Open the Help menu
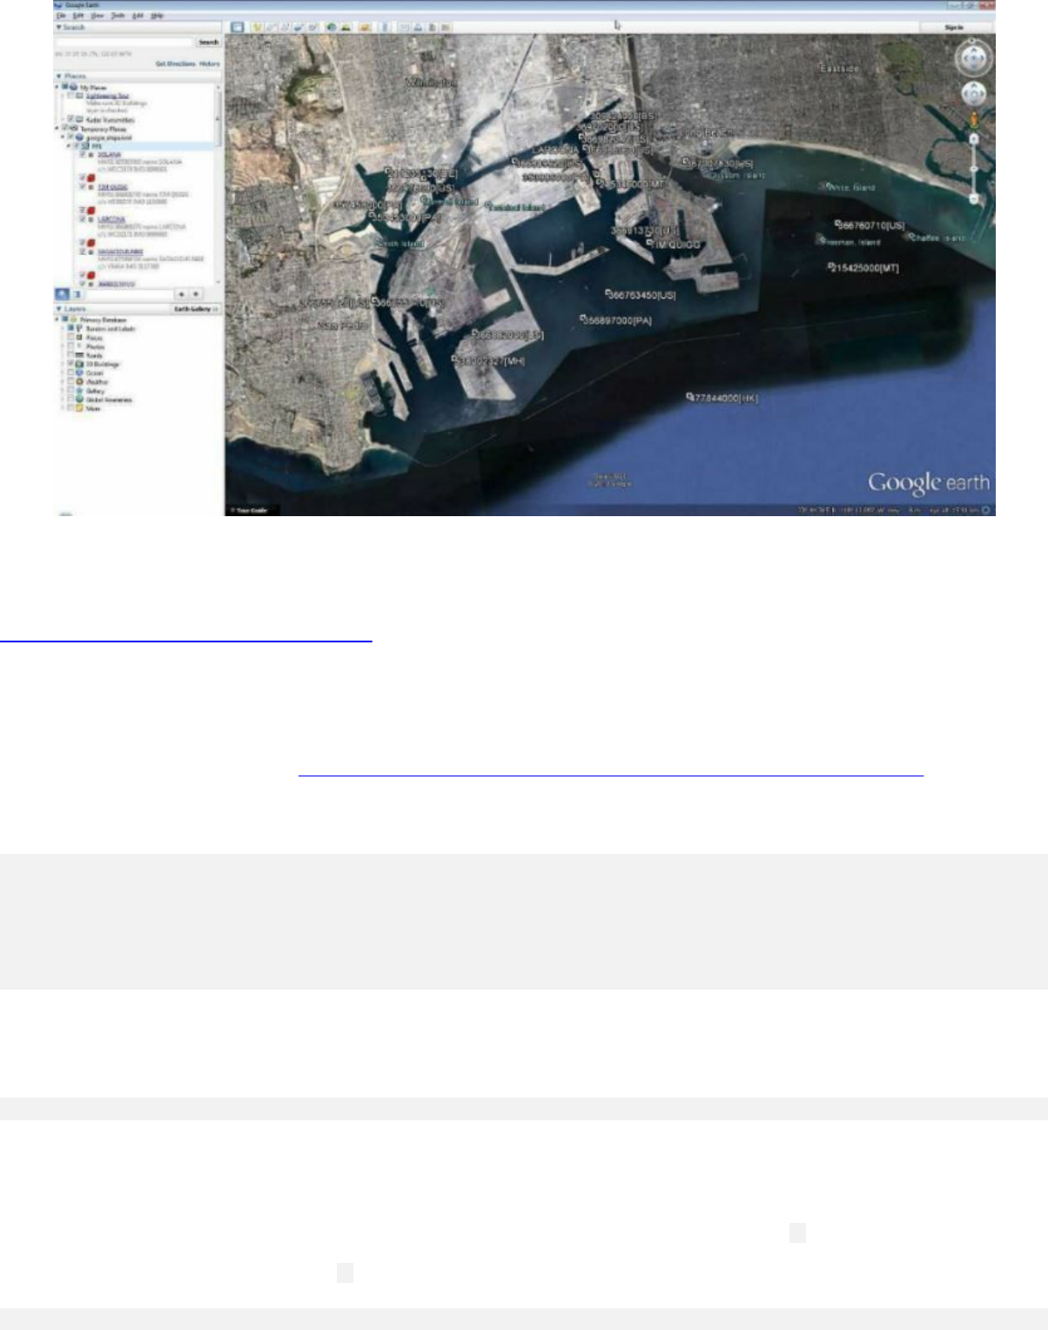The width and height of the screenshot is (1048, 1330). point(157,16)
